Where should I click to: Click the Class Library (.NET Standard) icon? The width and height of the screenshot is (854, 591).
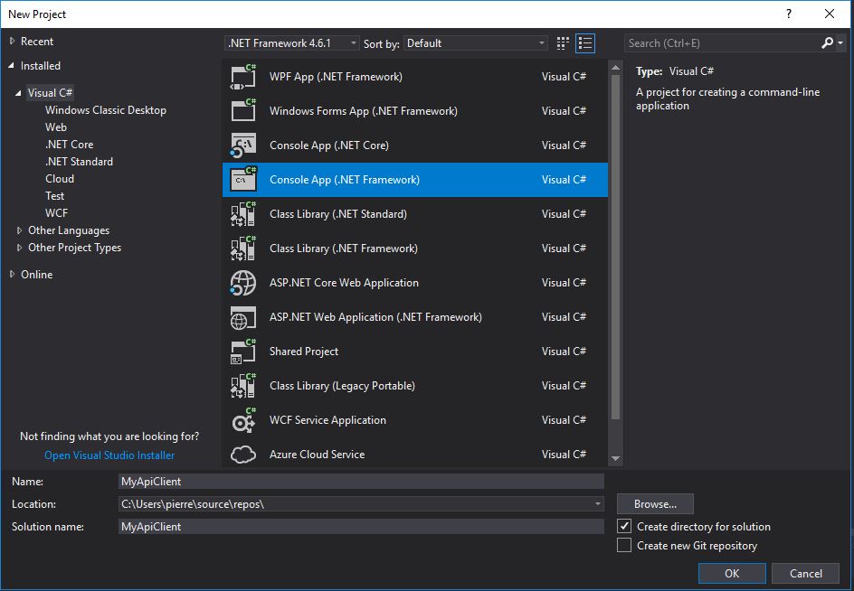[x=243, y=214]
